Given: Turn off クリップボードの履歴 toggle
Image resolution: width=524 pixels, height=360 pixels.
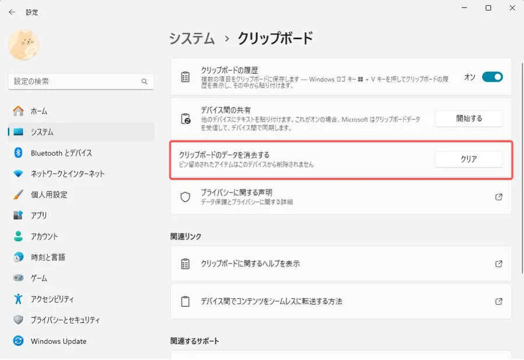Looking at the screenshot, I should pos(492,77).
